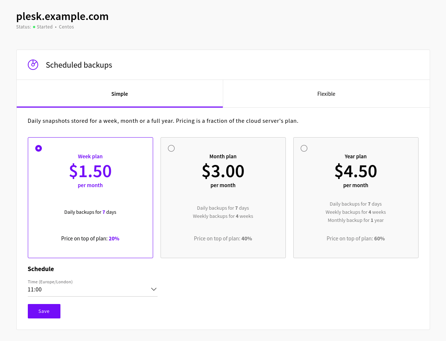
Task: Click the $3.00 Month plan price
Action: [223, 171]
